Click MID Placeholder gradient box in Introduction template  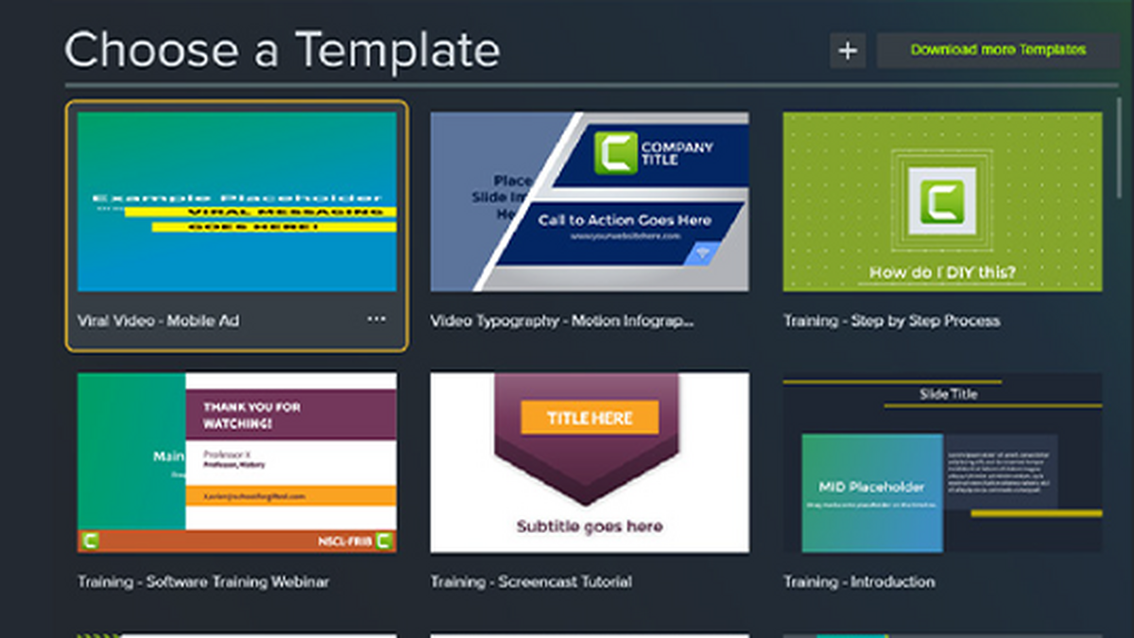871,492
